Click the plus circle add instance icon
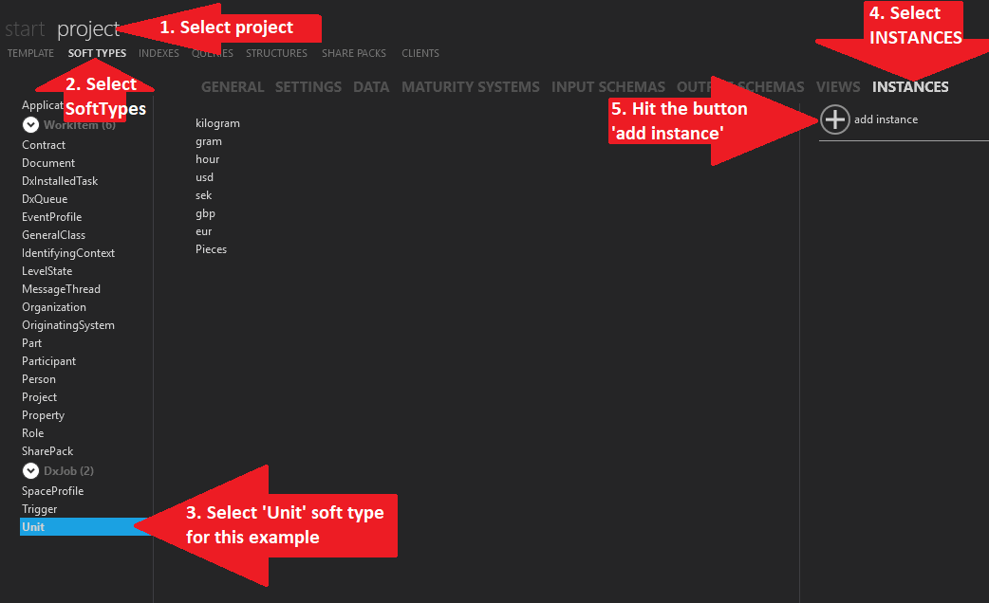Image resolution: width=989 pixels, height=603 pixels. click(835, 119)
